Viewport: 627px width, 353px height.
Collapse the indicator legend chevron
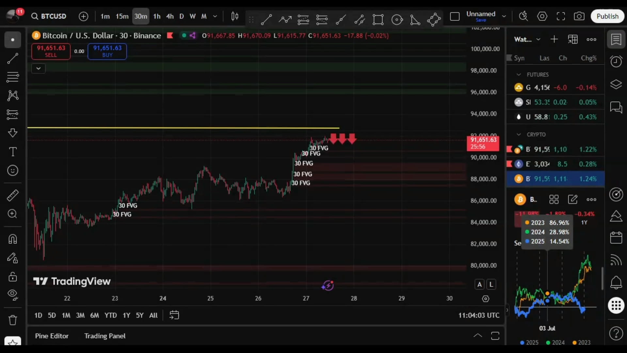tap(38, 68)
